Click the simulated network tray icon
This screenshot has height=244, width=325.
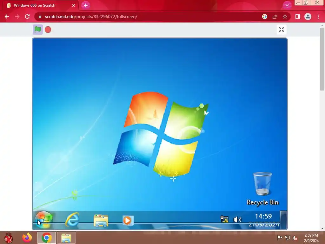(x=224, y=219)
